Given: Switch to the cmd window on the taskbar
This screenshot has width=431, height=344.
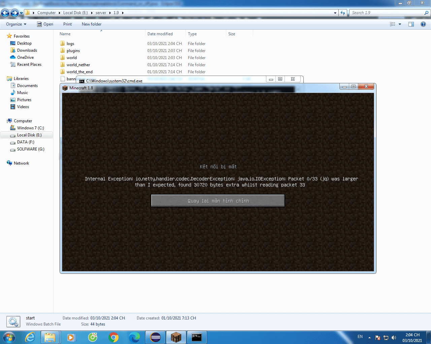Looking at the screenshot, I should [197, 337].
